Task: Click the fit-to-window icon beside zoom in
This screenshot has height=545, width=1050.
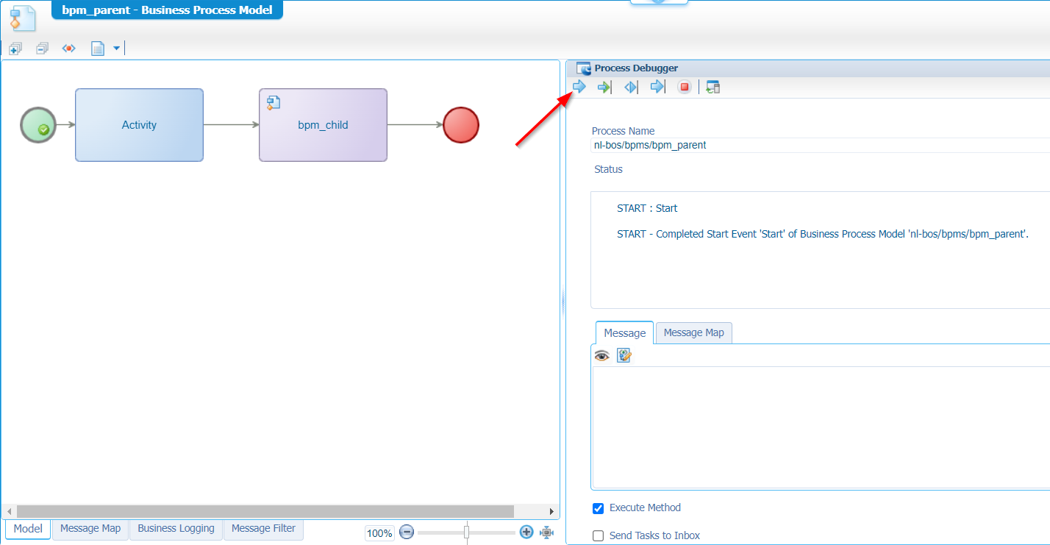Action: pyautogui.click(x=546, y=532)
